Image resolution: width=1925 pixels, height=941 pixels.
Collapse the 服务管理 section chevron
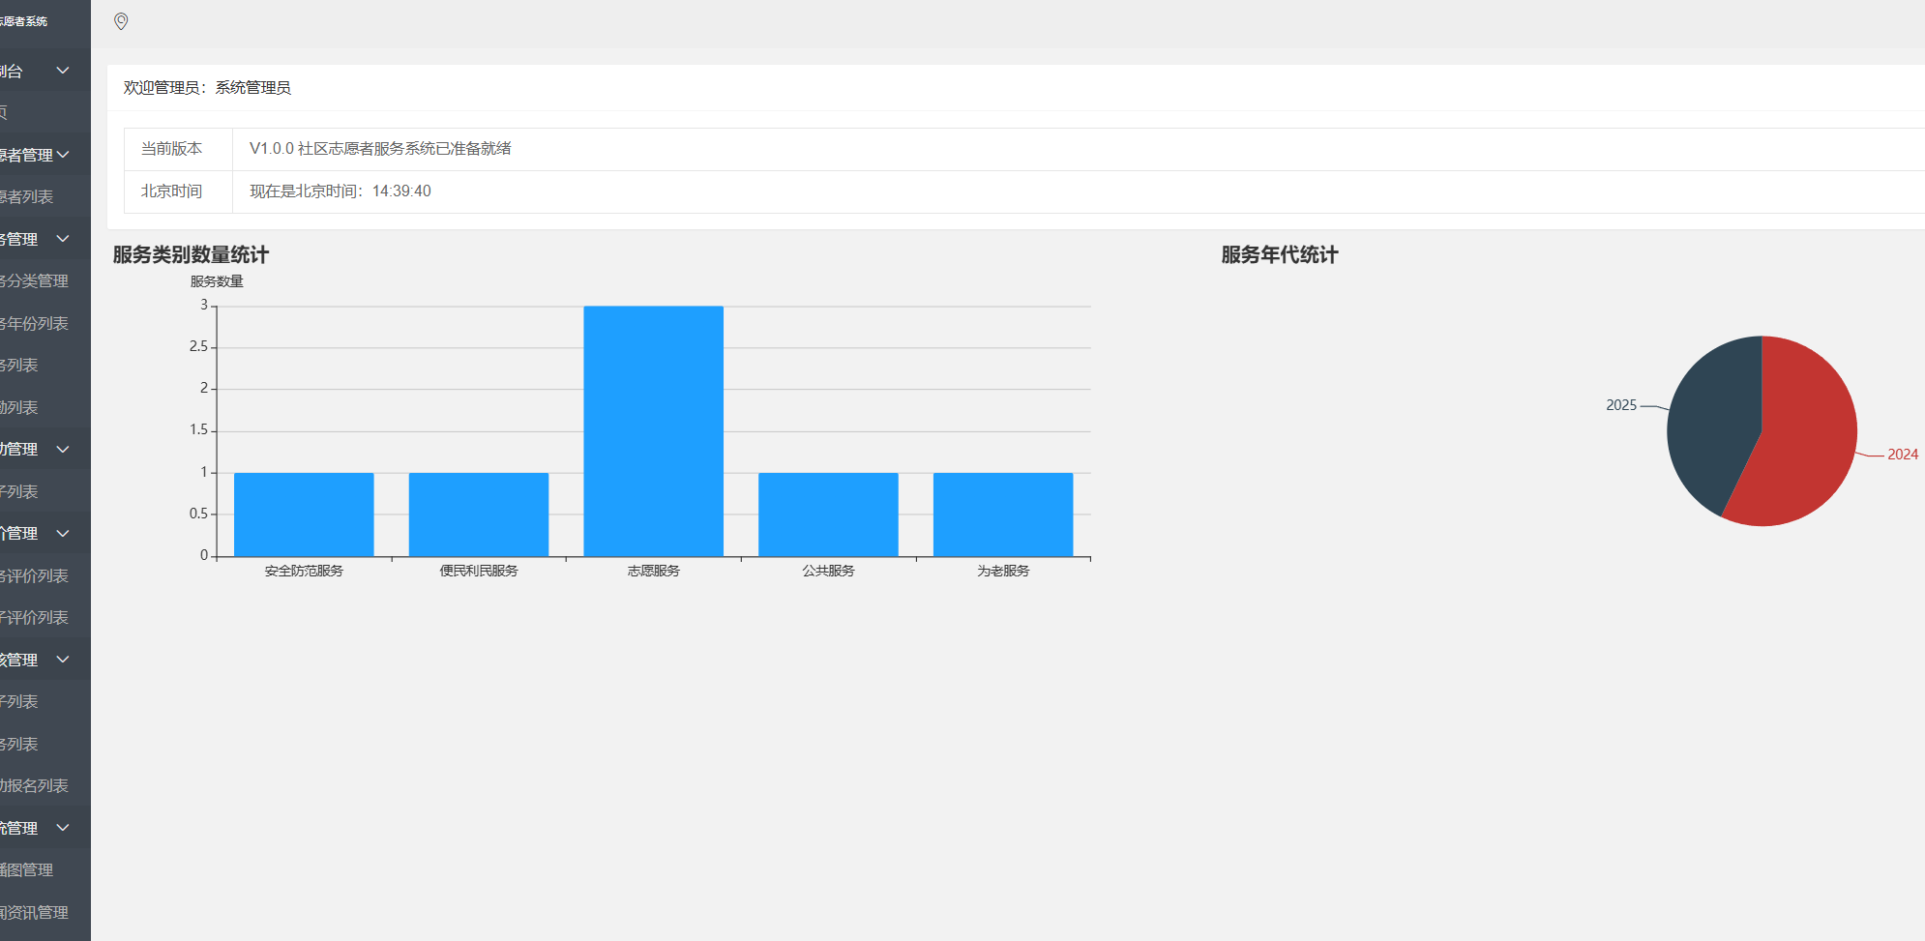coord(63,239)
